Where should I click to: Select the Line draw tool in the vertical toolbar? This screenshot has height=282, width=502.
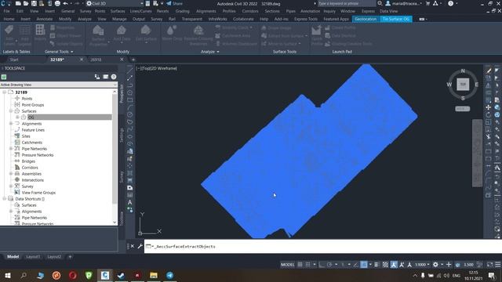[x=129, y=70]
